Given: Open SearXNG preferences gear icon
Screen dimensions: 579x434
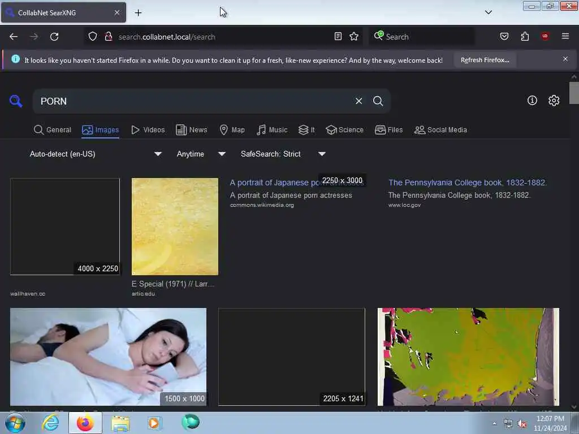Looking at the screenshot, I should [x=554, y=101].
